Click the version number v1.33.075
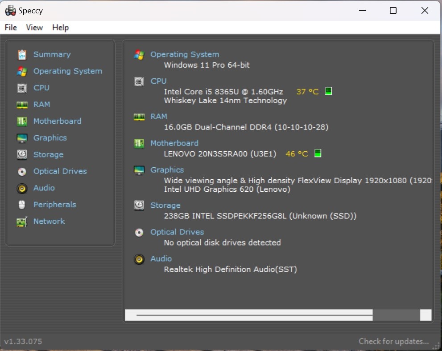Screen dimensions: 442x351 tap(23, 342)
